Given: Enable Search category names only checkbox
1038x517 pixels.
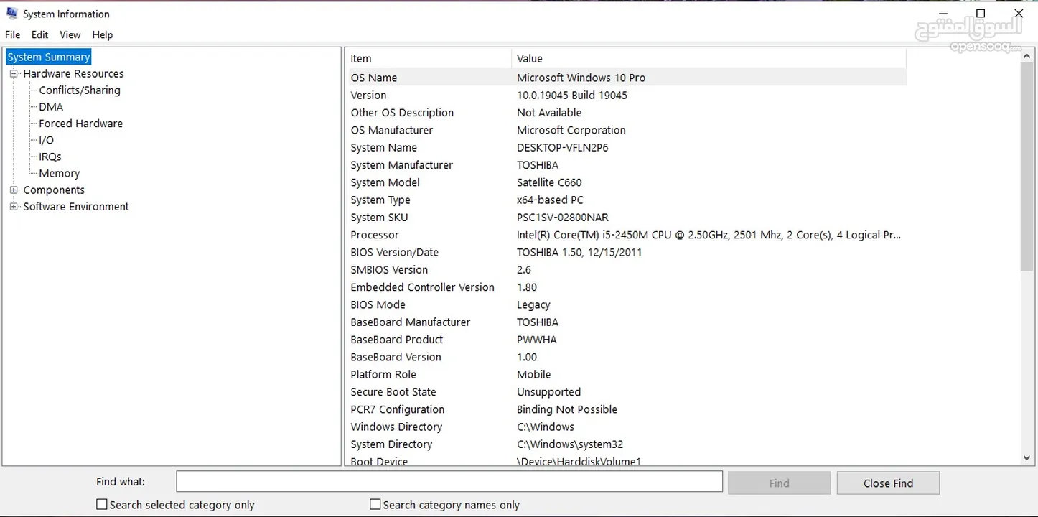Looking at the screenshot, I should tap(375, 504).
